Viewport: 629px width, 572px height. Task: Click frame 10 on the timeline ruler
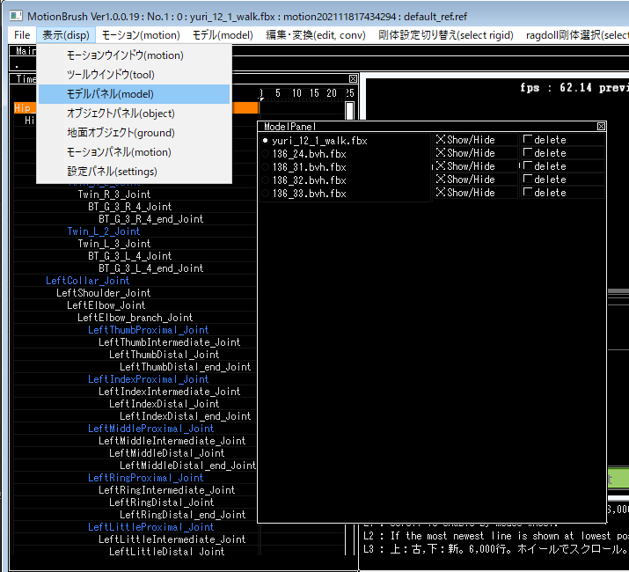click(x=296, y=93)
